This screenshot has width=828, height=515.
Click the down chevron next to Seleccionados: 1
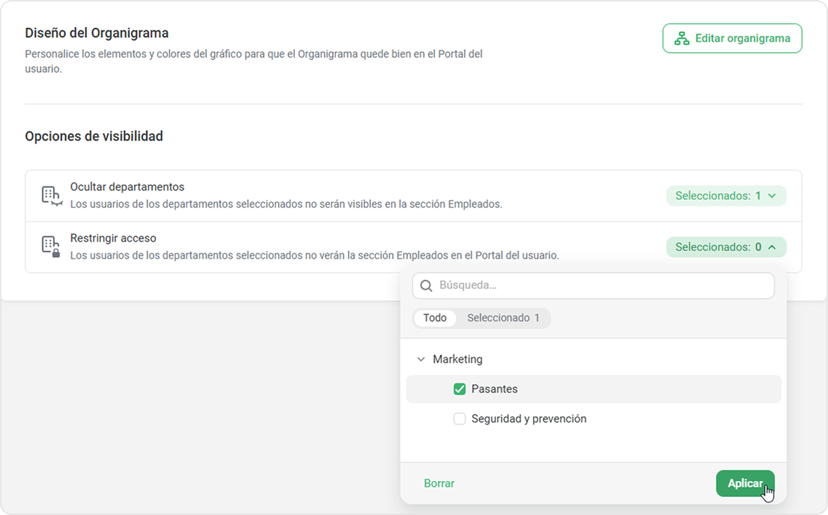772,196
